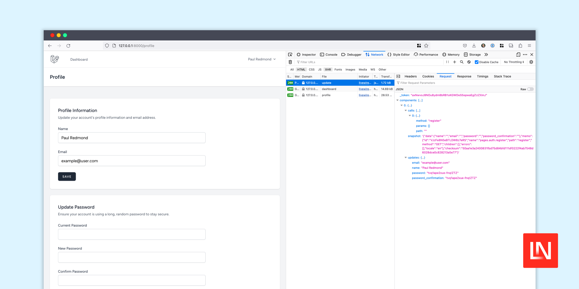
Task: Click the synced tabs icon in the toolbar
Action: (x=511, y=46)
